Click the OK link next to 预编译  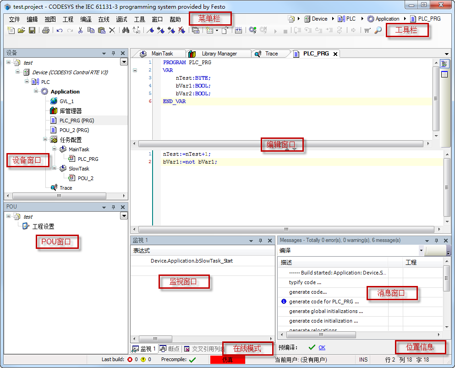point(321,347)
